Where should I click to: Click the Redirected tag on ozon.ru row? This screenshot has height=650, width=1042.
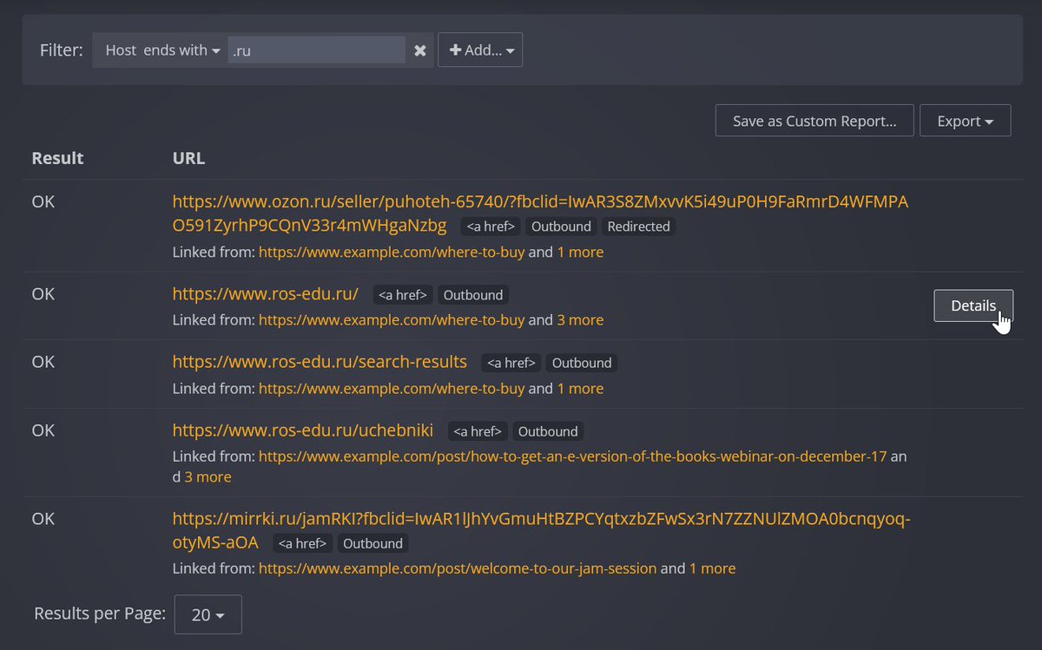[x=639, y=227]
